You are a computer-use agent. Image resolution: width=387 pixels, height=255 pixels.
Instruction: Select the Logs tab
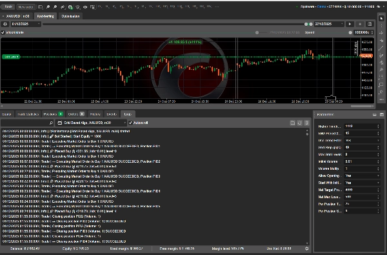[128, 114]
